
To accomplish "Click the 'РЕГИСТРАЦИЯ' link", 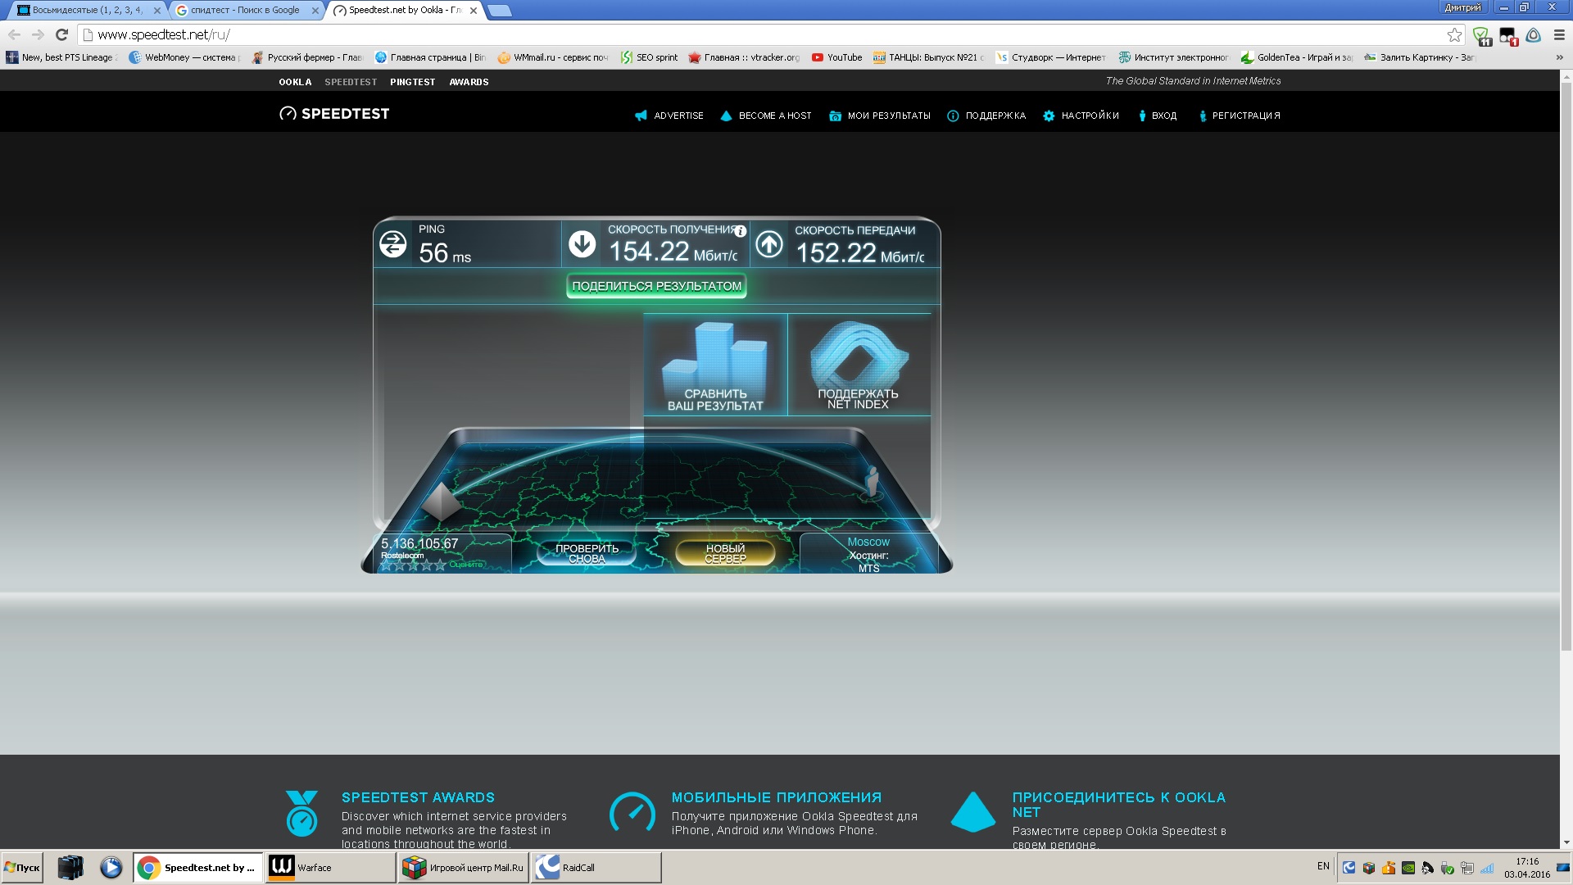I will [x=1239, y=116].
